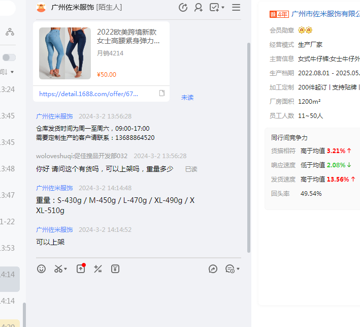
Task: Open the jeans product thumbnail
Action: 65,53
